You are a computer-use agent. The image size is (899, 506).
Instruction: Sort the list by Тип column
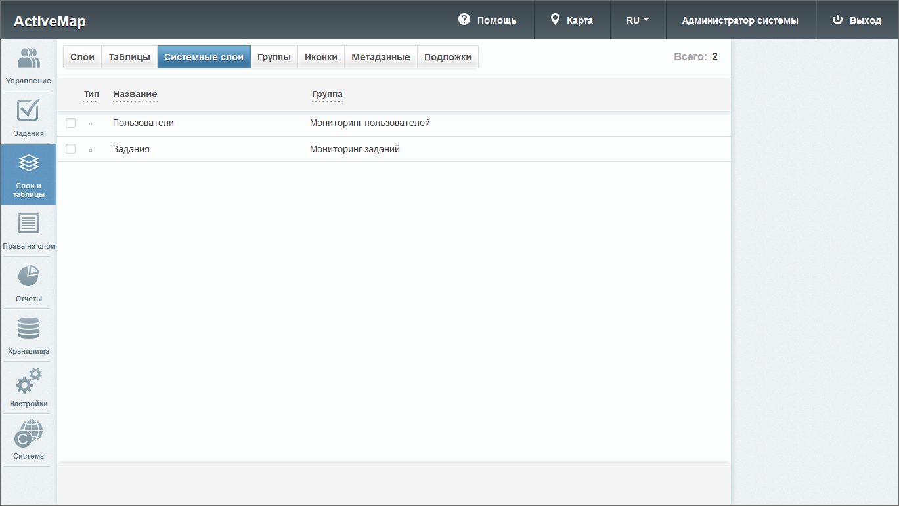(91, 94)
